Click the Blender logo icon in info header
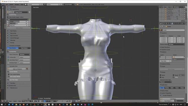This screenshot has height=106, width=188. coord(78,4)
